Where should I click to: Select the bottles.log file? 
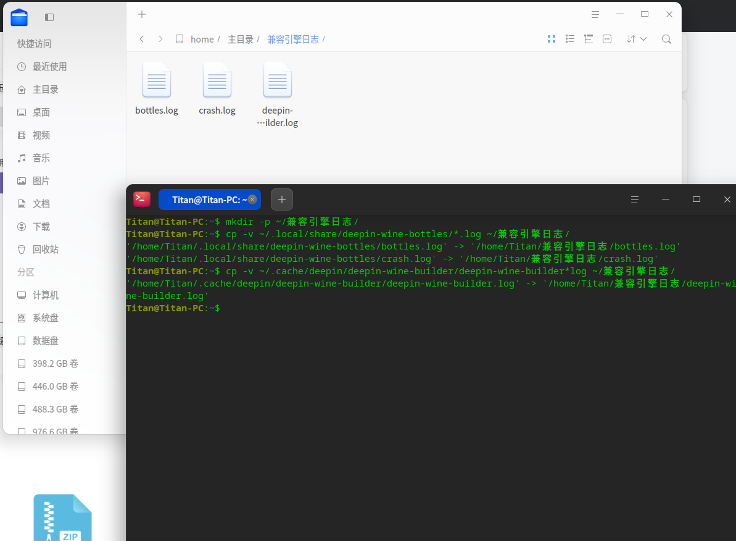tap(157, 90)
